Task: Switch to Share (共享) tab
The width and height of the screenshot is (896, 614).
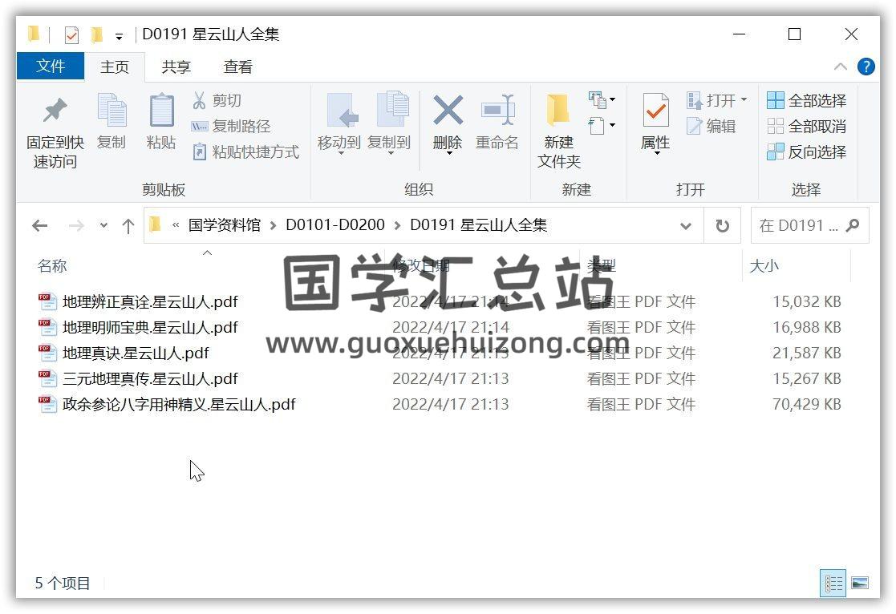Action: click(176, 67)
